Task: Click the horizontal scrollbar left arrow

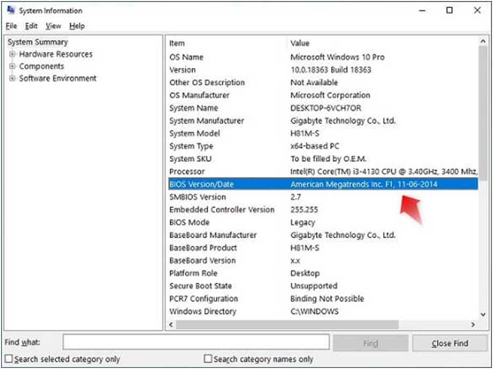Action: [x=171, y=324]
